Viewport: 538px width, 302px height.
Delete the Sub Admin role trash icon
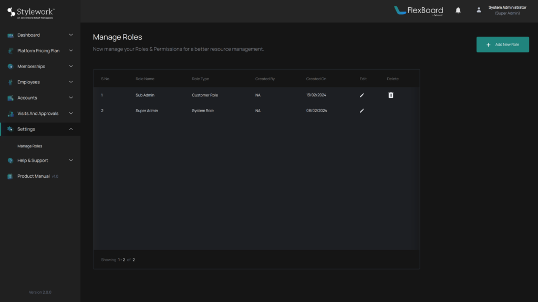point(391,95)
